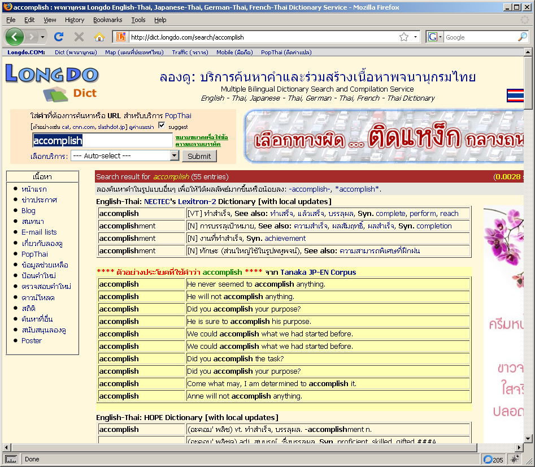The image size is (535, 467).
Task: Click the site favicon in the address bar
Action: [121, 37]
